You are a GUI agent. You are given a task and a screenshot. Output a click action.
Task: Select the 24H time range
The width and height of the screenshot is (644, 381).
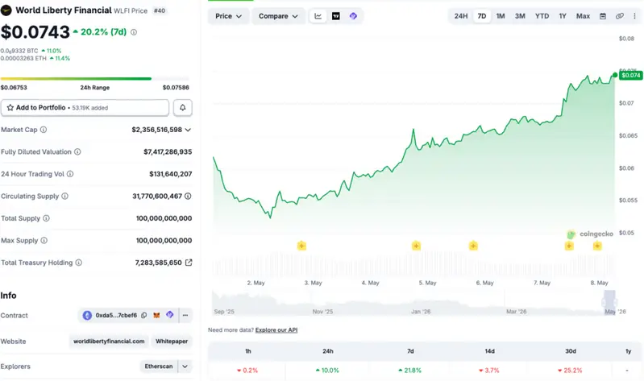click(x=461, y=16)
